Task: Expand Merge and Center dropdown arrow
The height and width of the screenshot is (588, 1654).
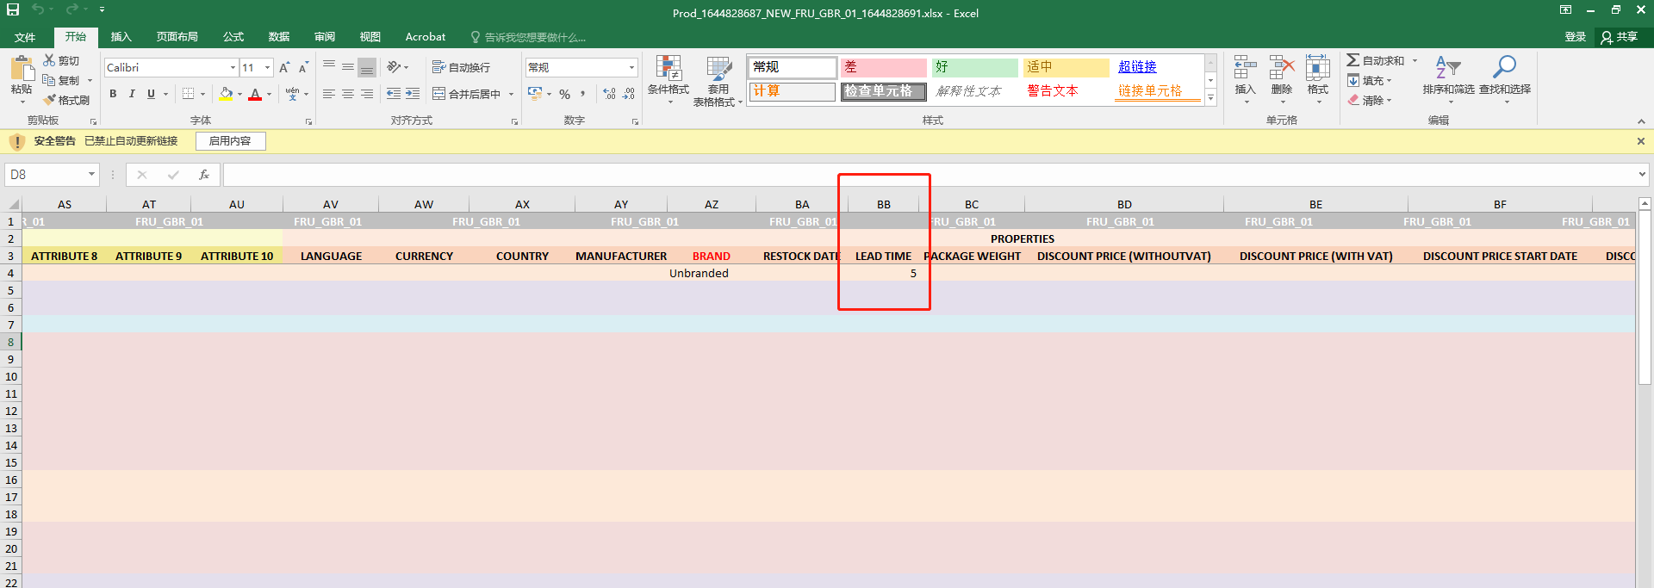Action: click(511, 94)
